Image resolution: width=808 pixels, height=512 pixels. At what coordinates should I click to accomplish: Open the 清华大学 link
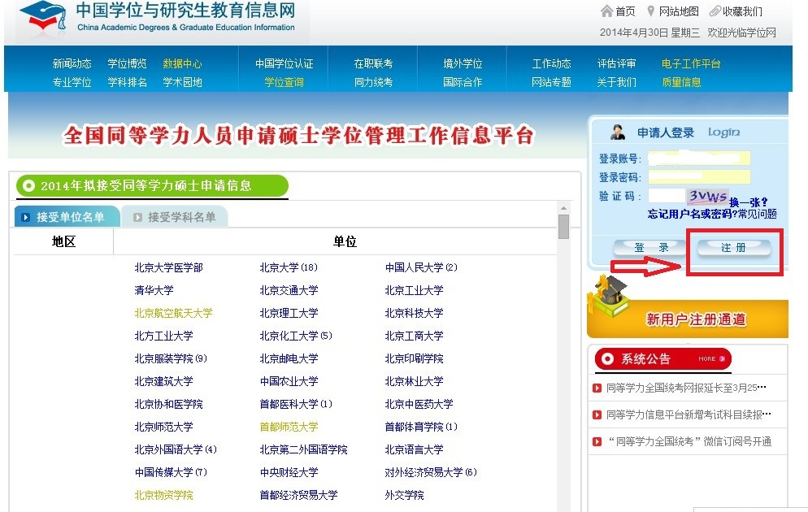coord(154,290)
